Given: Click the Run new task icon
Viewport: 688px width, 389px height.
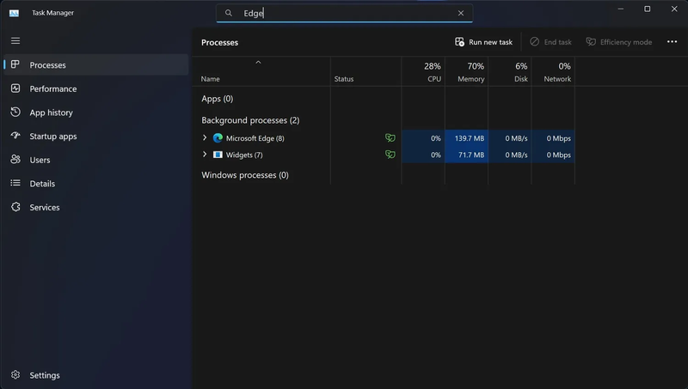Looking at the screenshot, I should 459,41.
